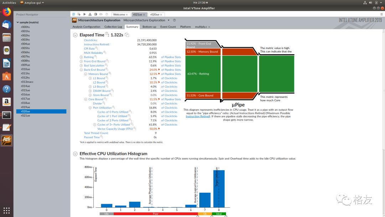Click the help icon beside the Microarchitecture Exploration dropdown
The image size is (385, 217).
click(174, 20)
